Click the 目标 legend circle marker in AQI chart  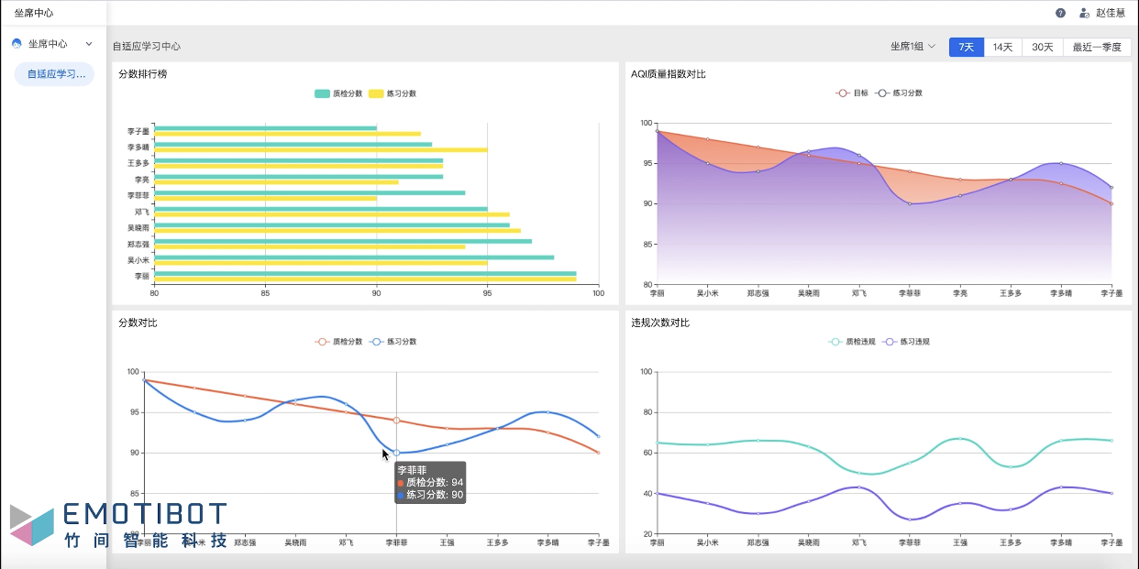842,93
